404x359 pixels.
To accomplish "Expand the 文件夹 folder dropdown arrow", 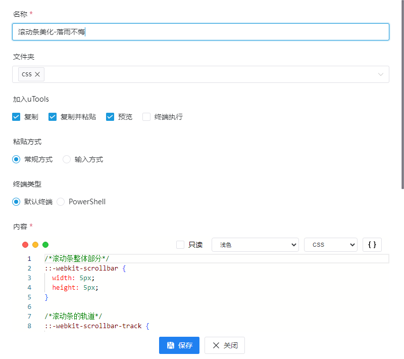I will (381, 74).
